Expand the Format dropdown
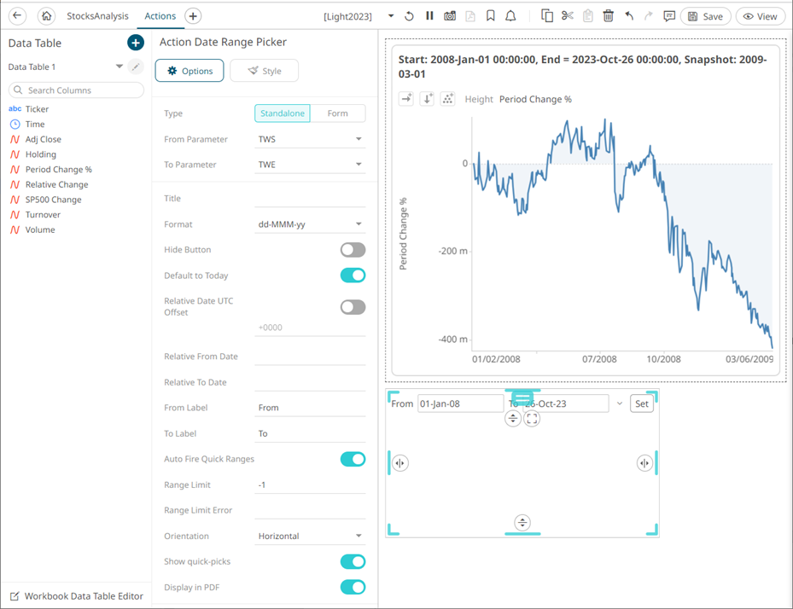 point(310,224)
